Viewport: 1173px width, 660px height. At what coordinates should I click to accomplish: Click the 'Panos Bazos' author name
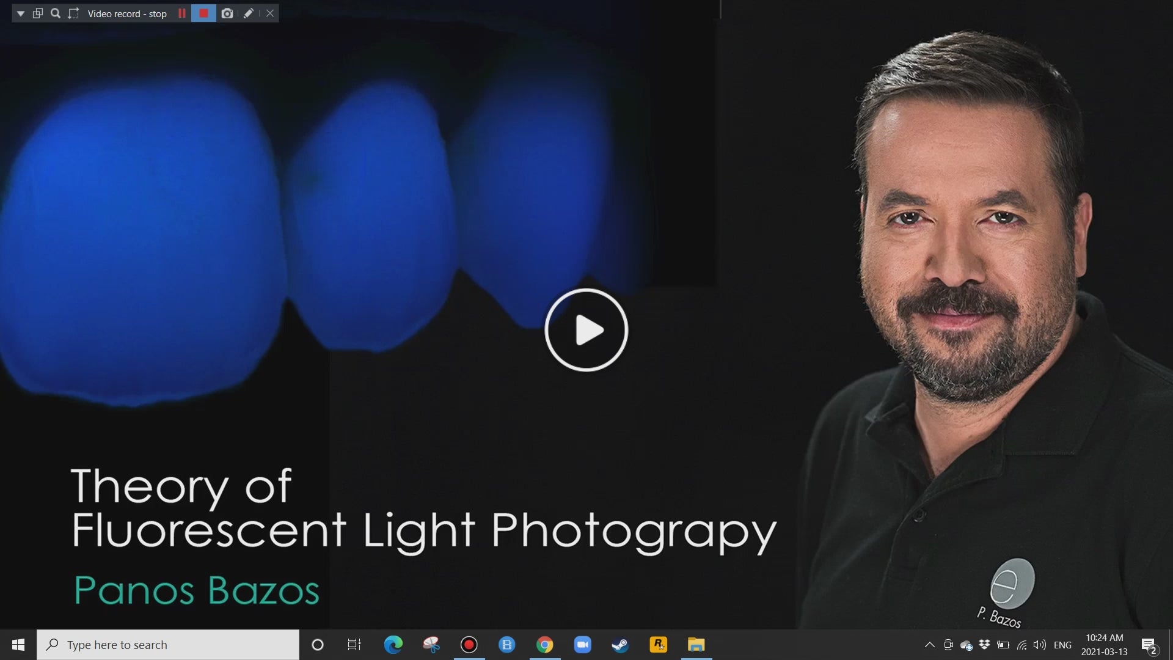click(x=197, y=590)
